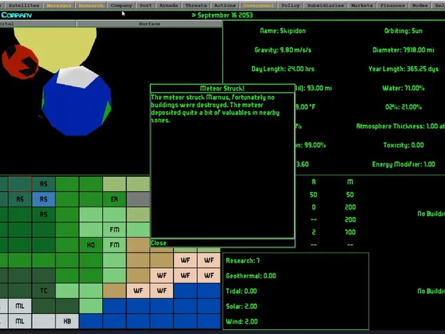Select the TC building tile
Screen dimensions: 445x334
pyautogui.click(x=43, y=291)
